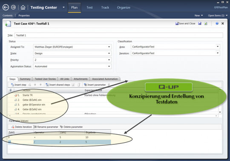Click the attachment icon right of Insert parameter

click(x=109, y=85)
